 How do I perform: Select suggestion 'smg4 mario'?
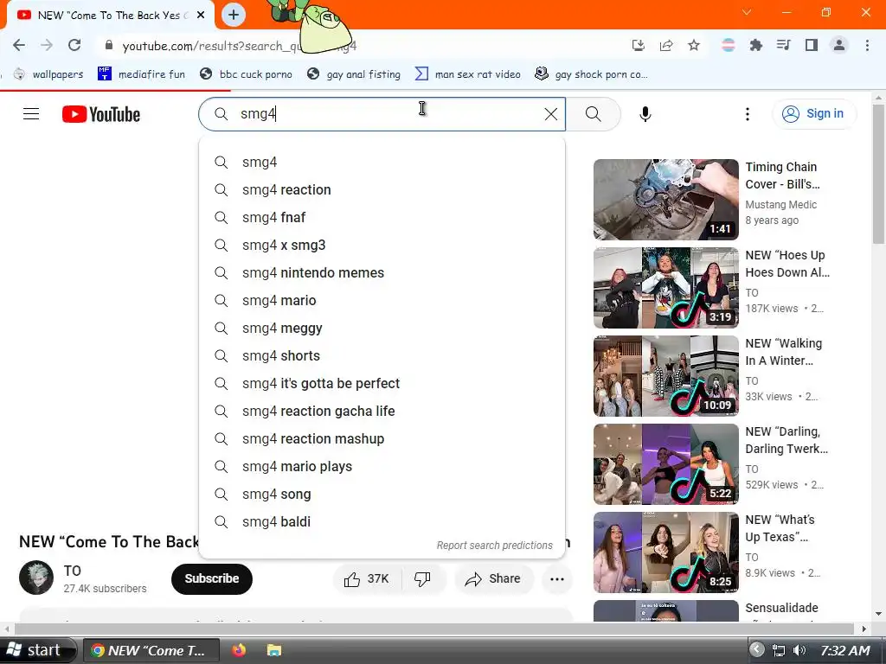382,300
